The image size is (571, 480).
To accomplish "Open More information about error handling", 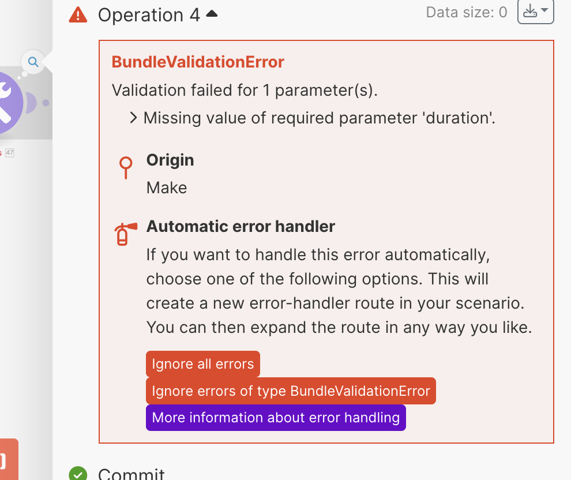I will click(x=276, y=418).
